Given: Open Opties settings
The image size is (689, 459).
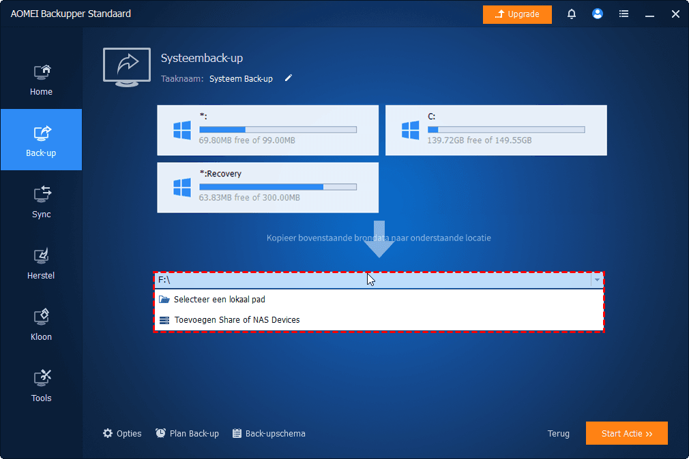Looking at the screenshot, I should (122, 434).
